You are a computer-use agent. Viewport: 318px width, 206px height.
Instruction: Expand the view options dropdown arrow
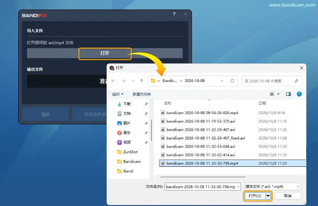pos(278,94)
